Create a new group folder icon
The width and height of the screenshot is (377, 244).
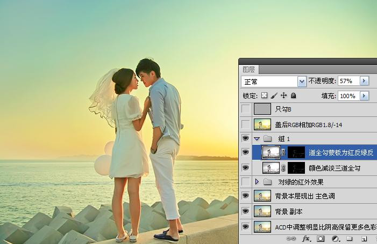(350, 239)
